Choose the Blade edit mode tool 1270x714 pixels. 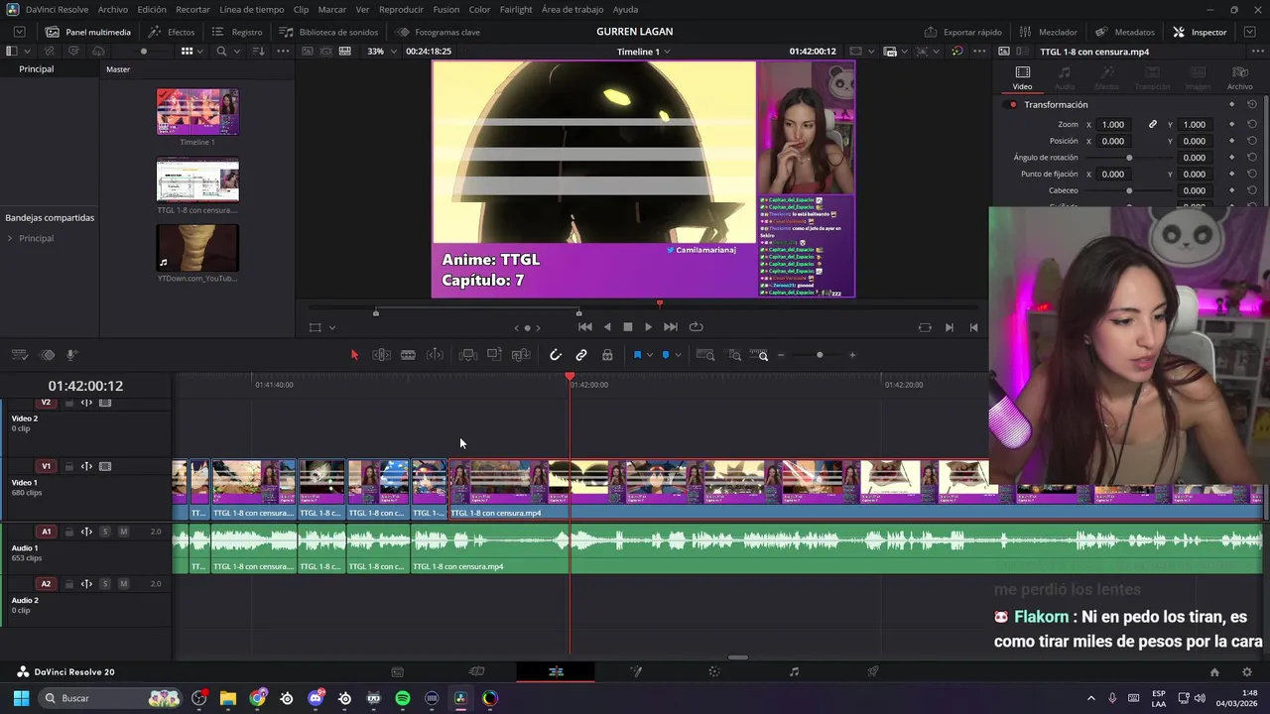[408, 355]
